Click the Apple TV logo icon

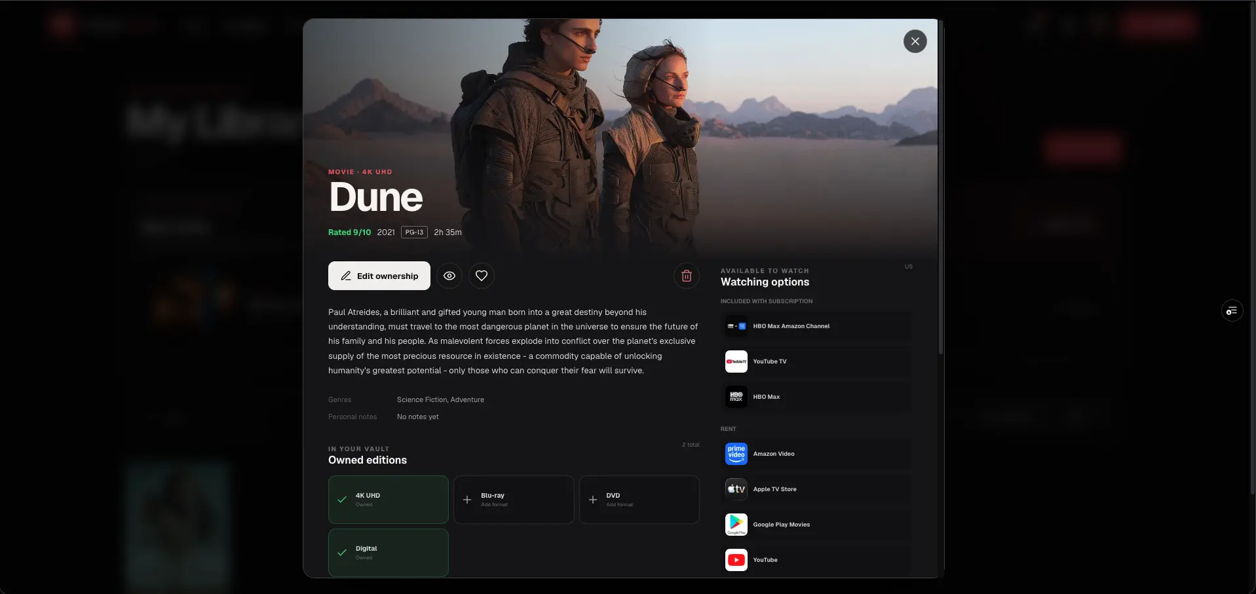(736, 489)
